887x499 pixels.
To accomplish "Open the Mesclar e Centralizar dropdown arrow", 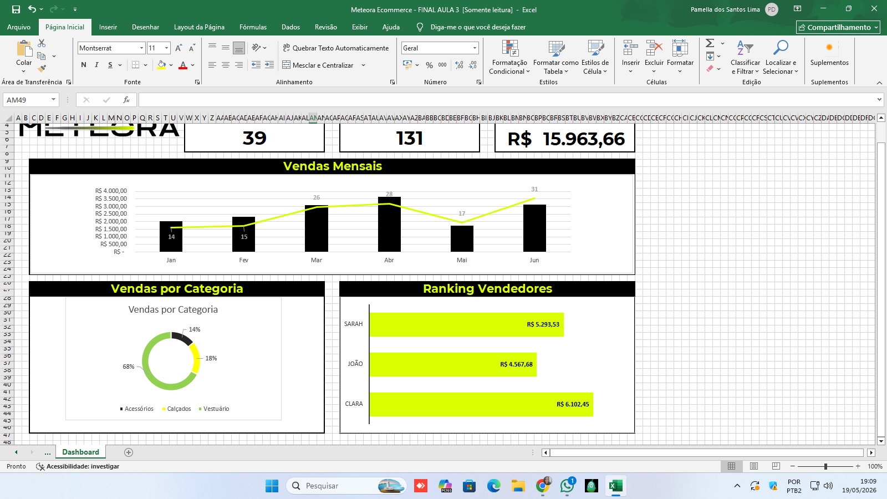I will click(364, 65).
